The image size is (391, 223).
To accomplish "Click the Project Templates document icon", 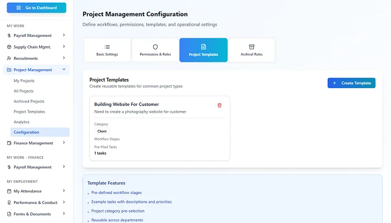I will 203,47.
